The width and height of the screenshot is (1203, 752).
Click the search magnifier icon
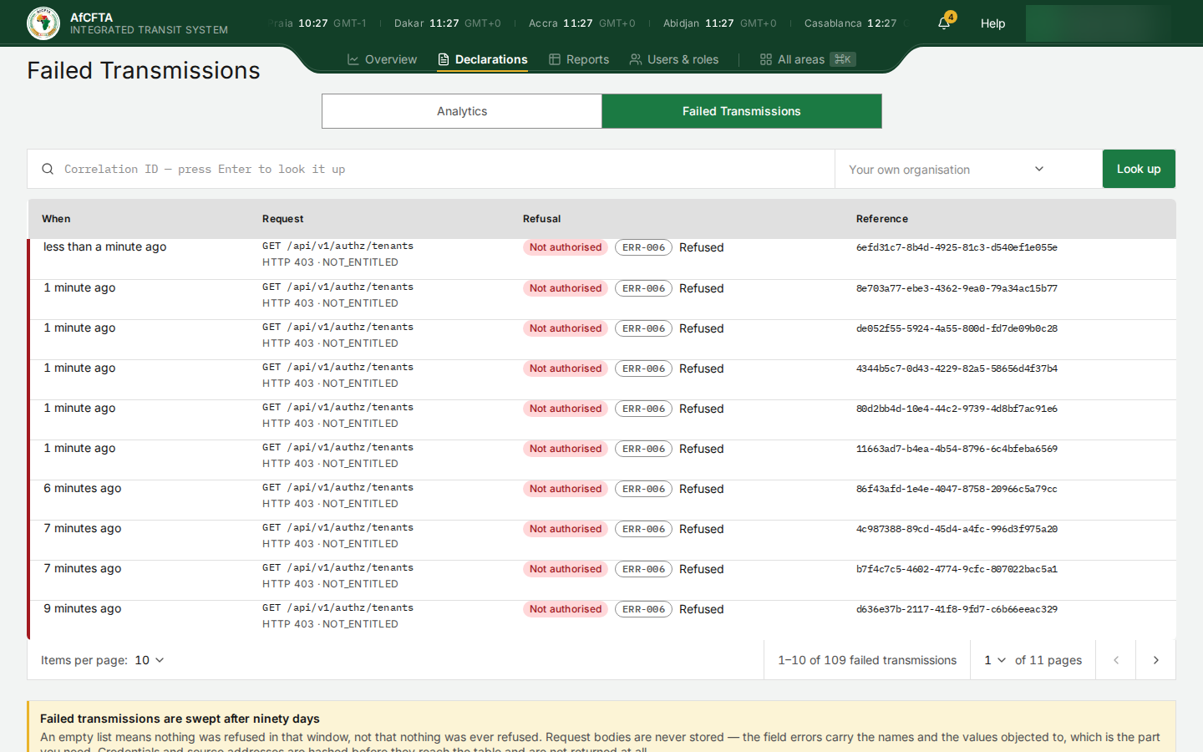coord(48,169)
